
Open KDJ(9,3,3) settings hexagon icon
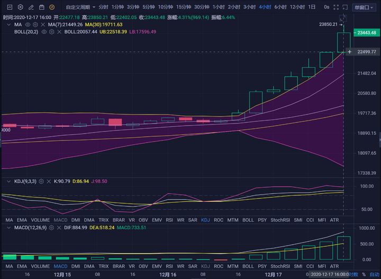[41, 181]
